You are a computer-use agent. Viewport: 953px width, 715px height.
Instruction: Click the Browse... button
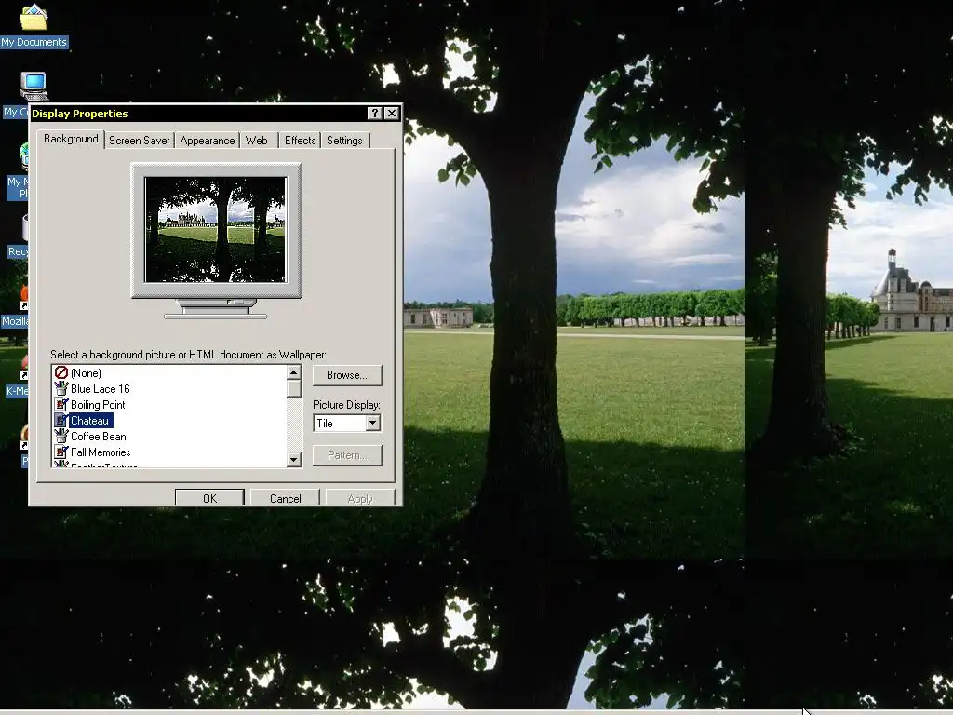coord(347,375)
